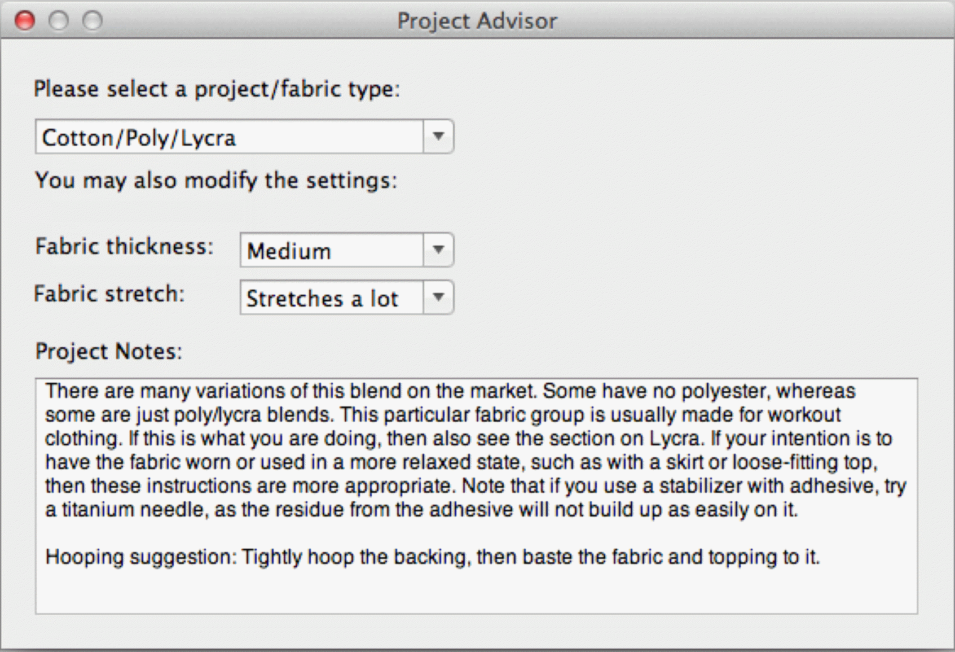Expand the Fabric stretch dropdown arrow
Viewport: 955px width, 652px height.
438,297
